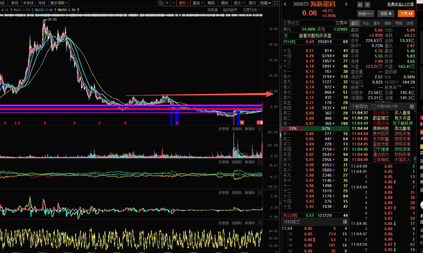Image resolution: width=423 pixels, height=253 pixels.
Task: Open the question mark help icon
Action: [x=286, y=36]
